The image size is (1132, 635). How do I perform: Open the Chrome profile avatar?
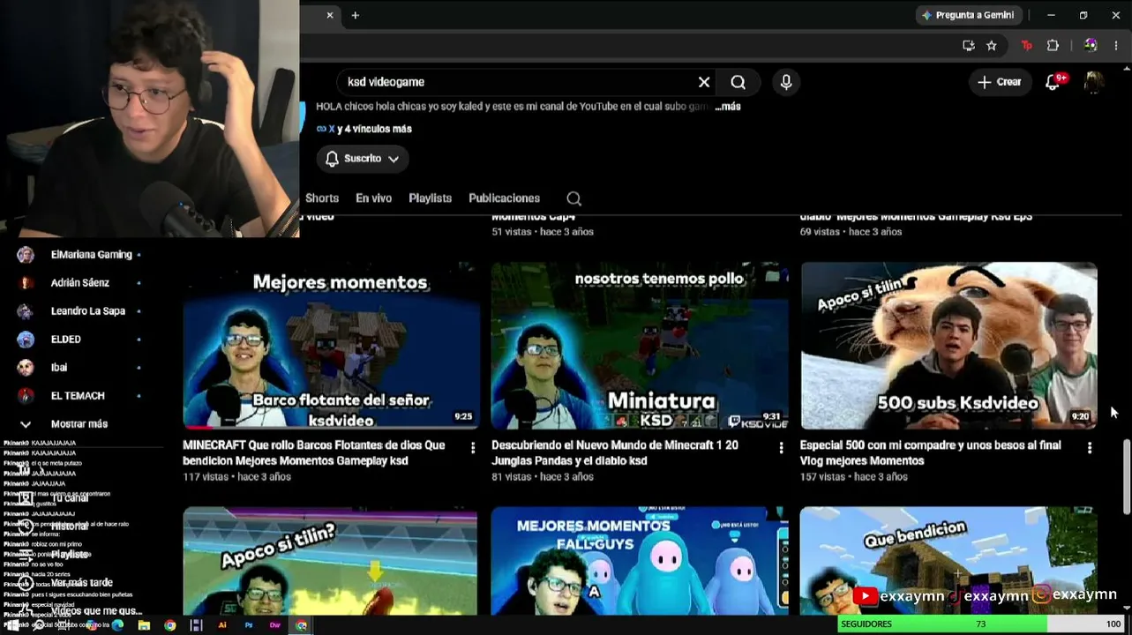tap(1091, 46)
